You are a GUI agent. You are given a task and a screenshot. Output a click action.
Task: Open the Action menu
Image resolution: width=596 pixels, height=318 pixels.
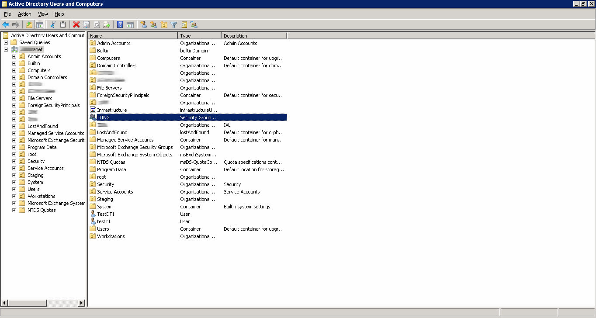pos(24,14)
